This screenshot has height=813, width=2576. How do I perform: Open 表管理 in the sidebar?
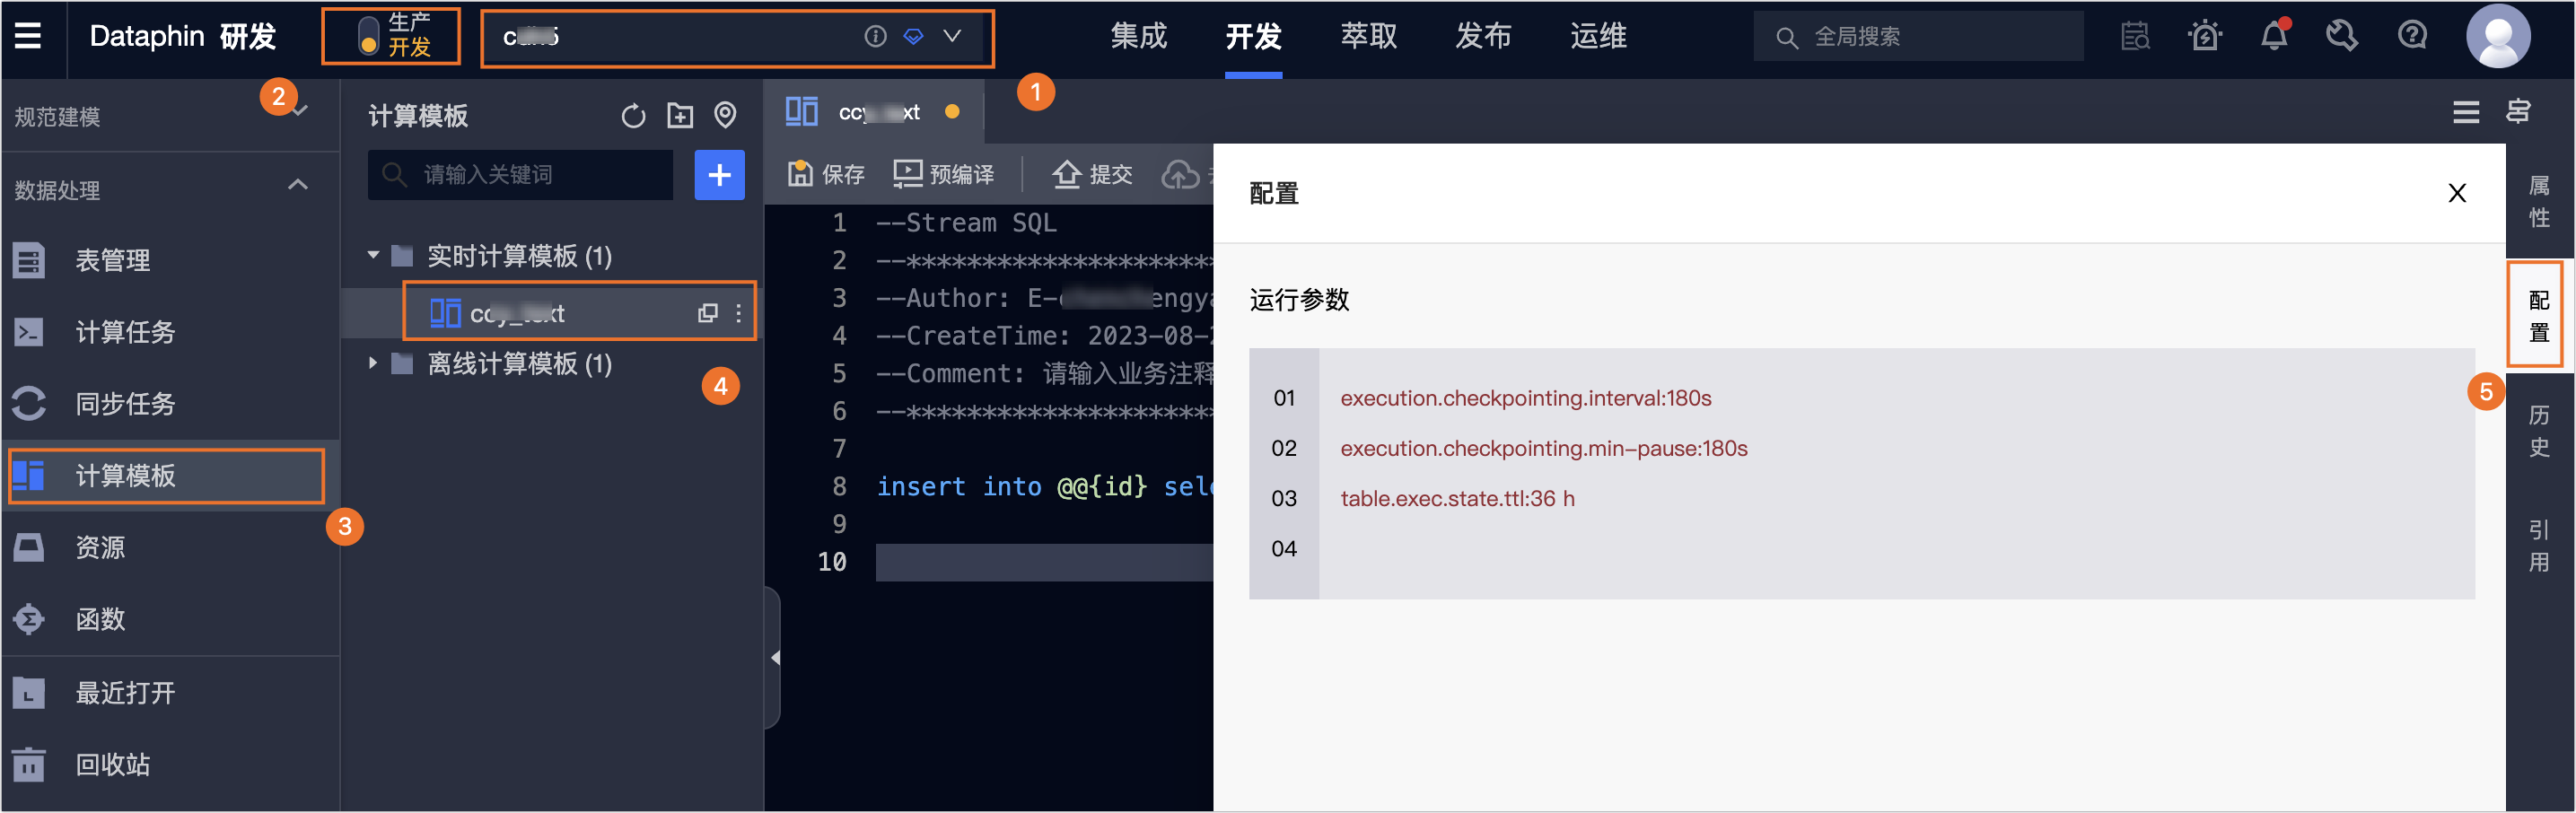pos(170,260)
